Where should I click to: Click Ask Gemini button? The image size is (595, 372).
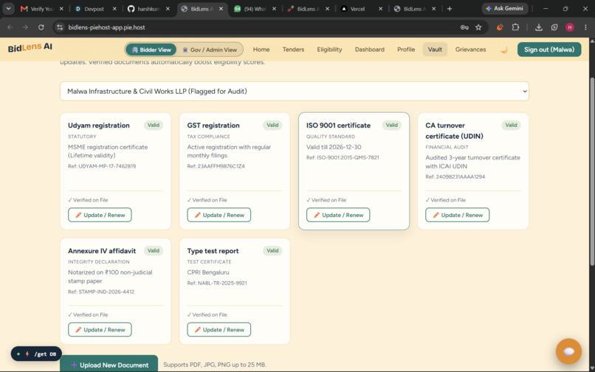(x=505, y=8)
